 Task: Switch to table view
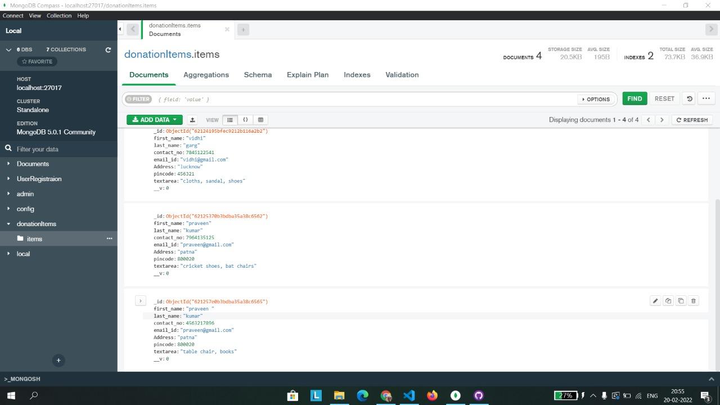pos(260,120)
